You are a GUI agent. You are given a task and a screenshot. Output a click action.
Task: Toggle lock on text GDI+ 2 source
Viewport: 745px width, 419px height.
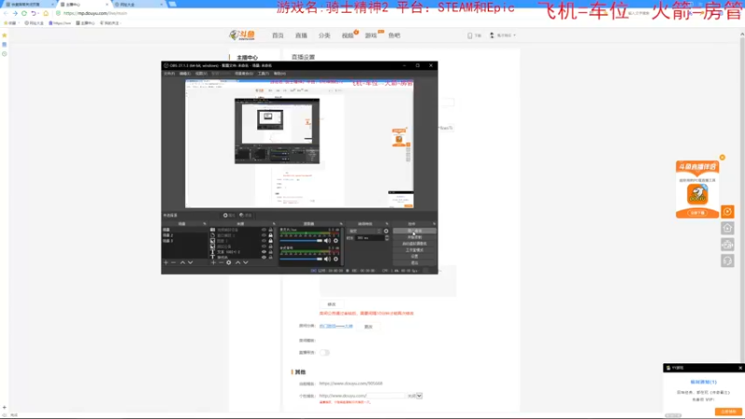point(271,251)
